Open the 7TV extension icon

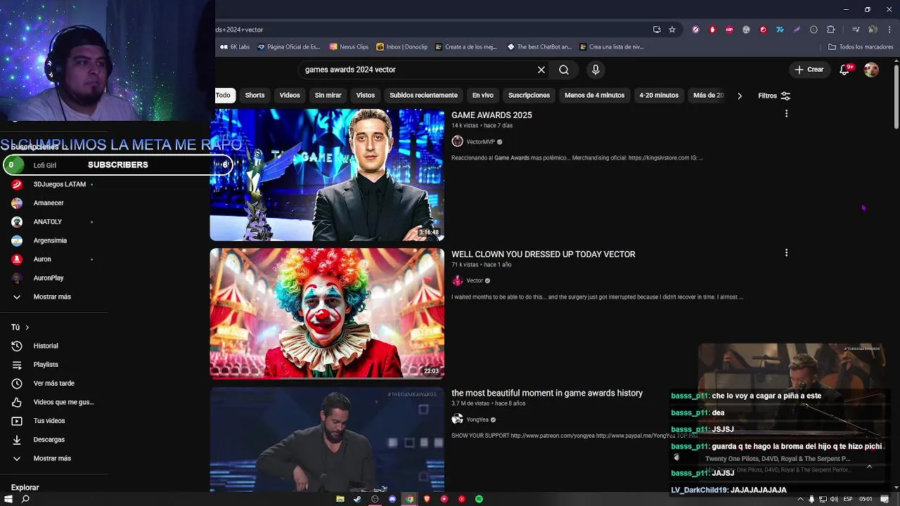[x=780, y=30]
